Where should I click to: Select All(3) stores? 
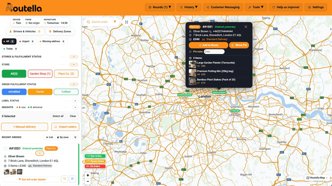(14, 73)
